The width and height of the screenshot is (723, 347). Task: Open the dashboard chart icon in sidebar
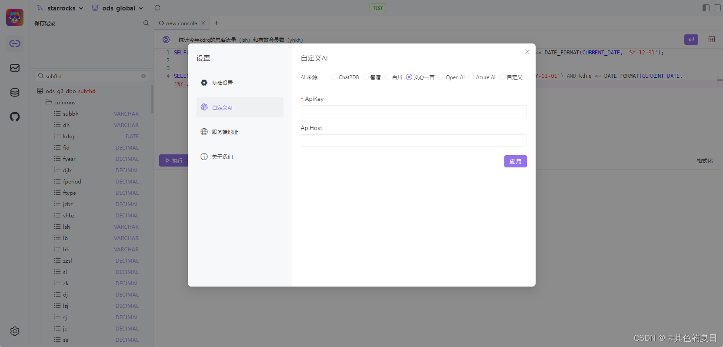click(15, 68)
